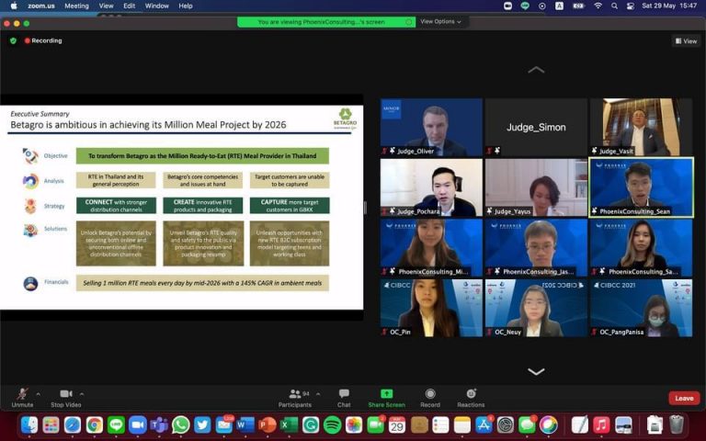This screenshot has width=706, height=441.
Task: Select OC_Neuy video tile
Action: click(536, 309)
